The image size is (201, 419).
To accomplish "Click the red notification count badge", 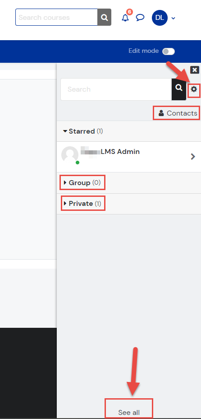I will pos(129,12).
